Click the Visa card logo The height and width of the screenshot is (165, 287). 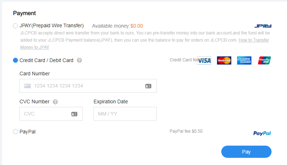click(x=204, y=61)
